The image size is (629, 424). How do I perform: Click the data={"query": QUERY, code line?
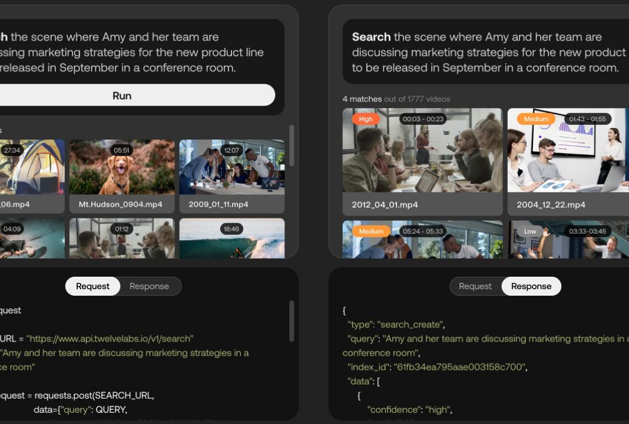pos(80,409)
